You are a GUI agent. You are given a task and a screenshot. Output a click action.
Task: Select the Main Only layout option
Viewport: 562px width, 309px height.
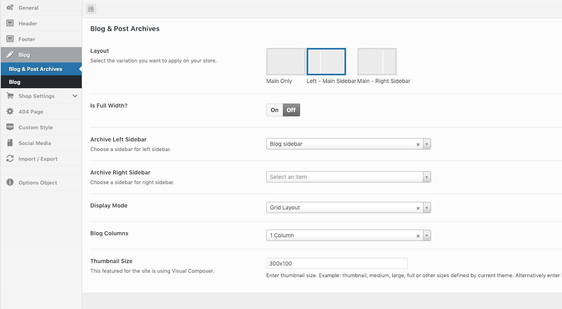[x=286, y=62]
